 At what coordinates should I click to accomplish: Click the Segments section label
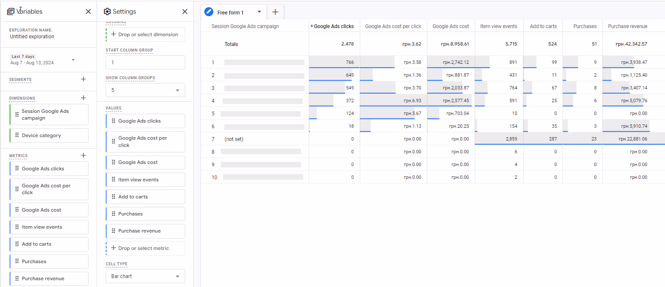(20, 80)
